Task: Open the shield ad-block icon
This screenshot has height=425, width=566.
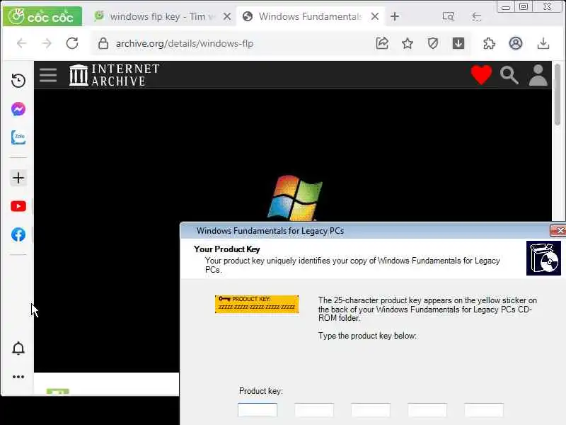Action: tap(433, 43)
